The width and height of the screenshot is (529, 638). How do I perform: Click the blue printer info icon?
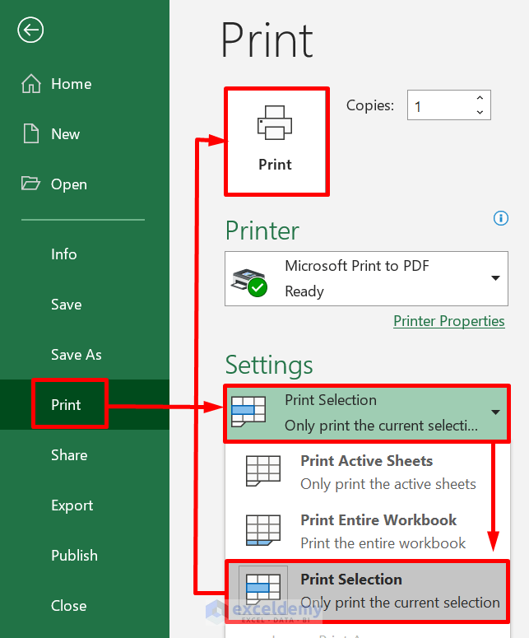coord(500,218)
